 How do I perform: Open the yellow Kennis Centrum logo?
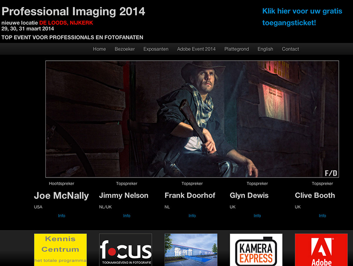[60, 250]
